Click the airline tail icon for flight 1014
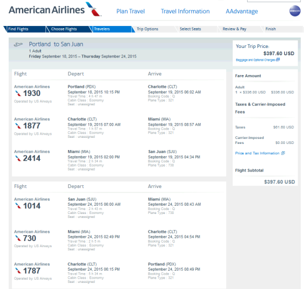Image resolution: width=304 pixels, height=289 pixels. coord(18,206)
